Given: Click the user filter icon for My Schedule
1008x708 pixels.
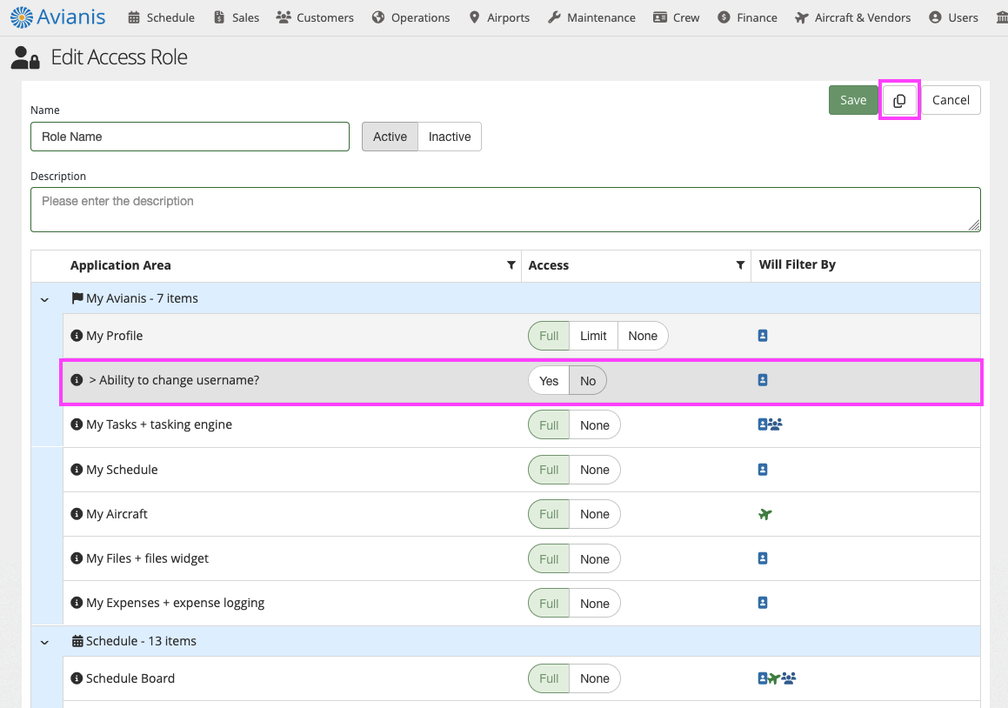Looking at the screenshot, I should pos(763,470).
